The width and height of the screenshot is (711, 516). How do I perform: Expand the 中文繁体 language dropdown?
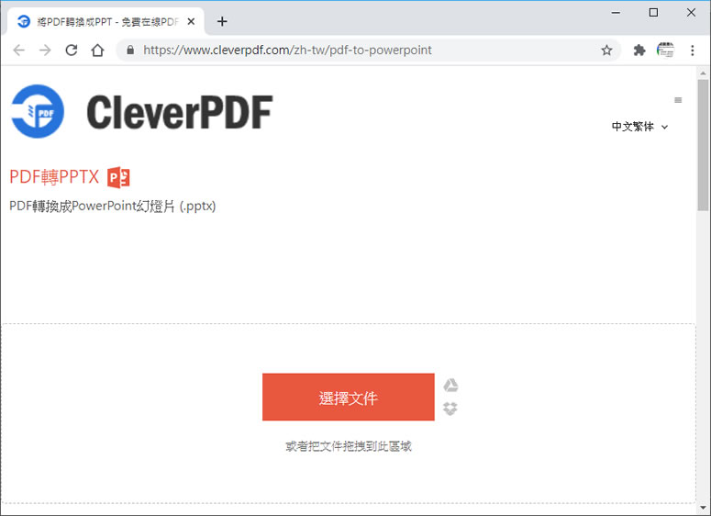[639, 126]
